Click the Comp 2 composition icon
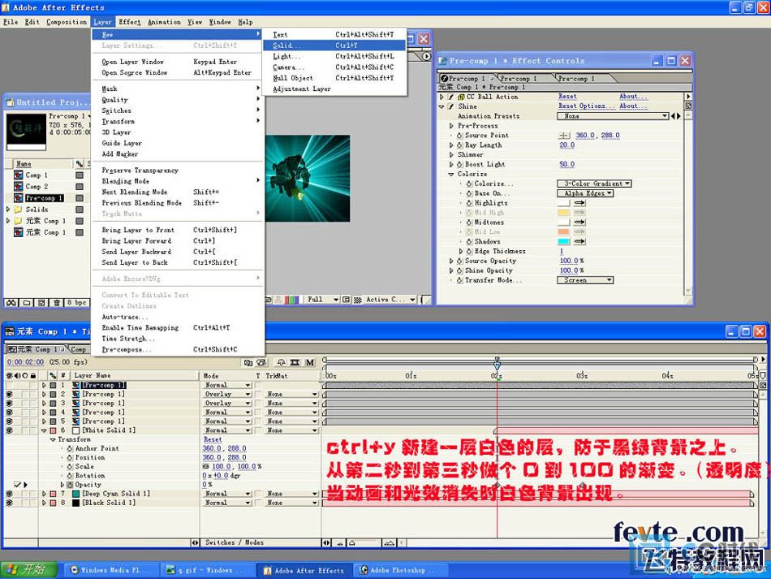Image resolution: width=771 pixels, height=579 pixels. [x=18, y=187]
